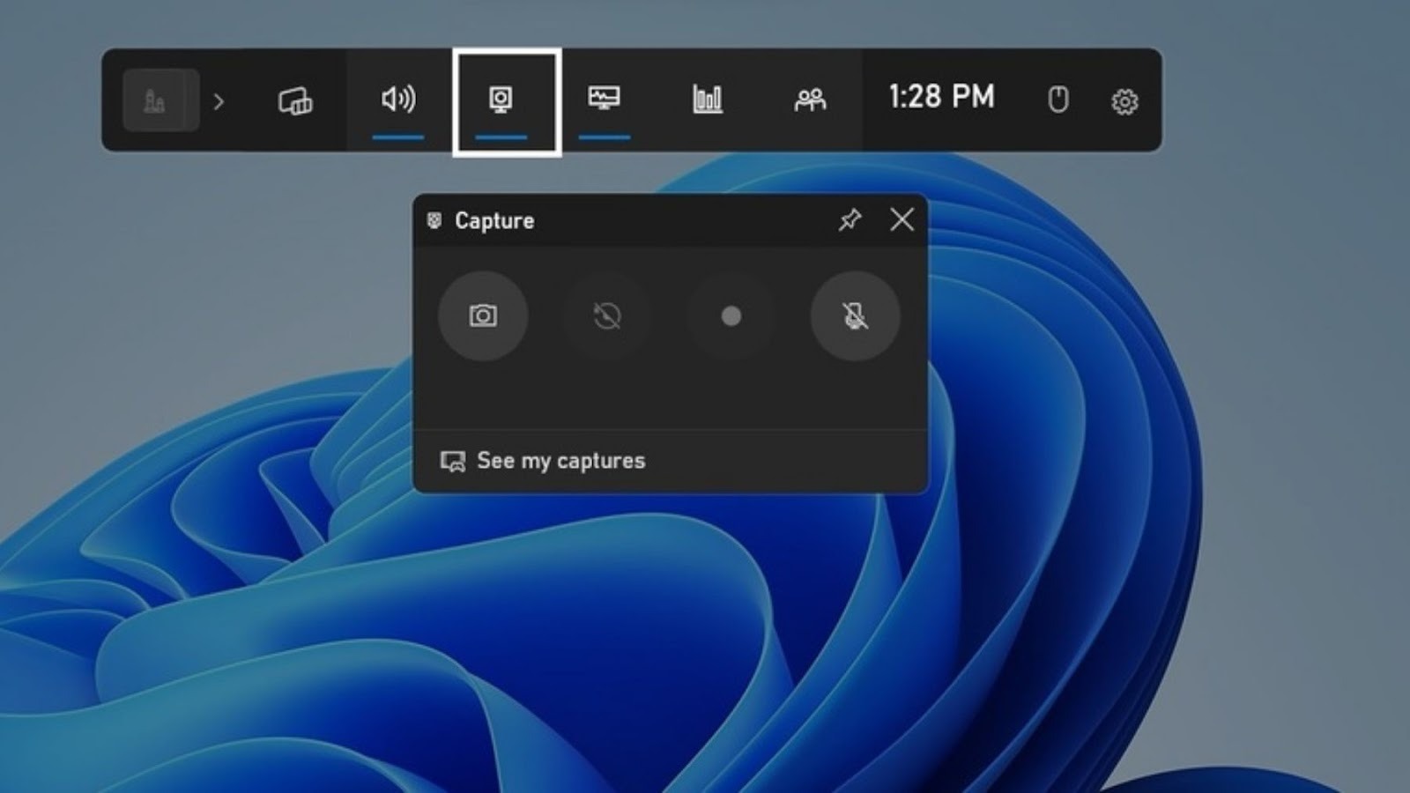Open the Xbox Social people widget
This screenshot has width=1410, height=793.
pyautogui.click(x=810, y=100)
